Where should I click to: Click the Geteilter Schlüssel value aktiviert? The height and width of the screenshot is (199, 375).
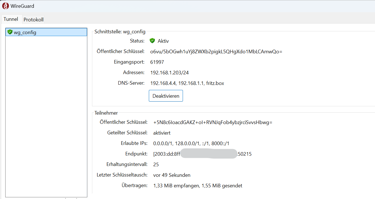[162, 133]
